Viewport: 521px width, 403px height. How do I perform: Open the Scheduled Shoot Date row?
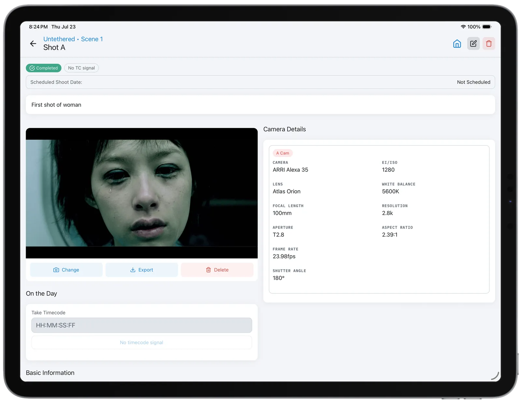260,82
